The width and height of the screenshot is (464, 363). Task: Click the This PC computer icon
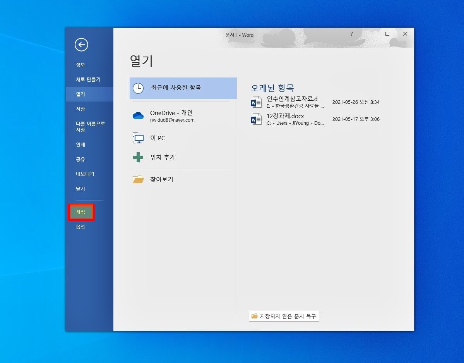(x=138, y=138)
